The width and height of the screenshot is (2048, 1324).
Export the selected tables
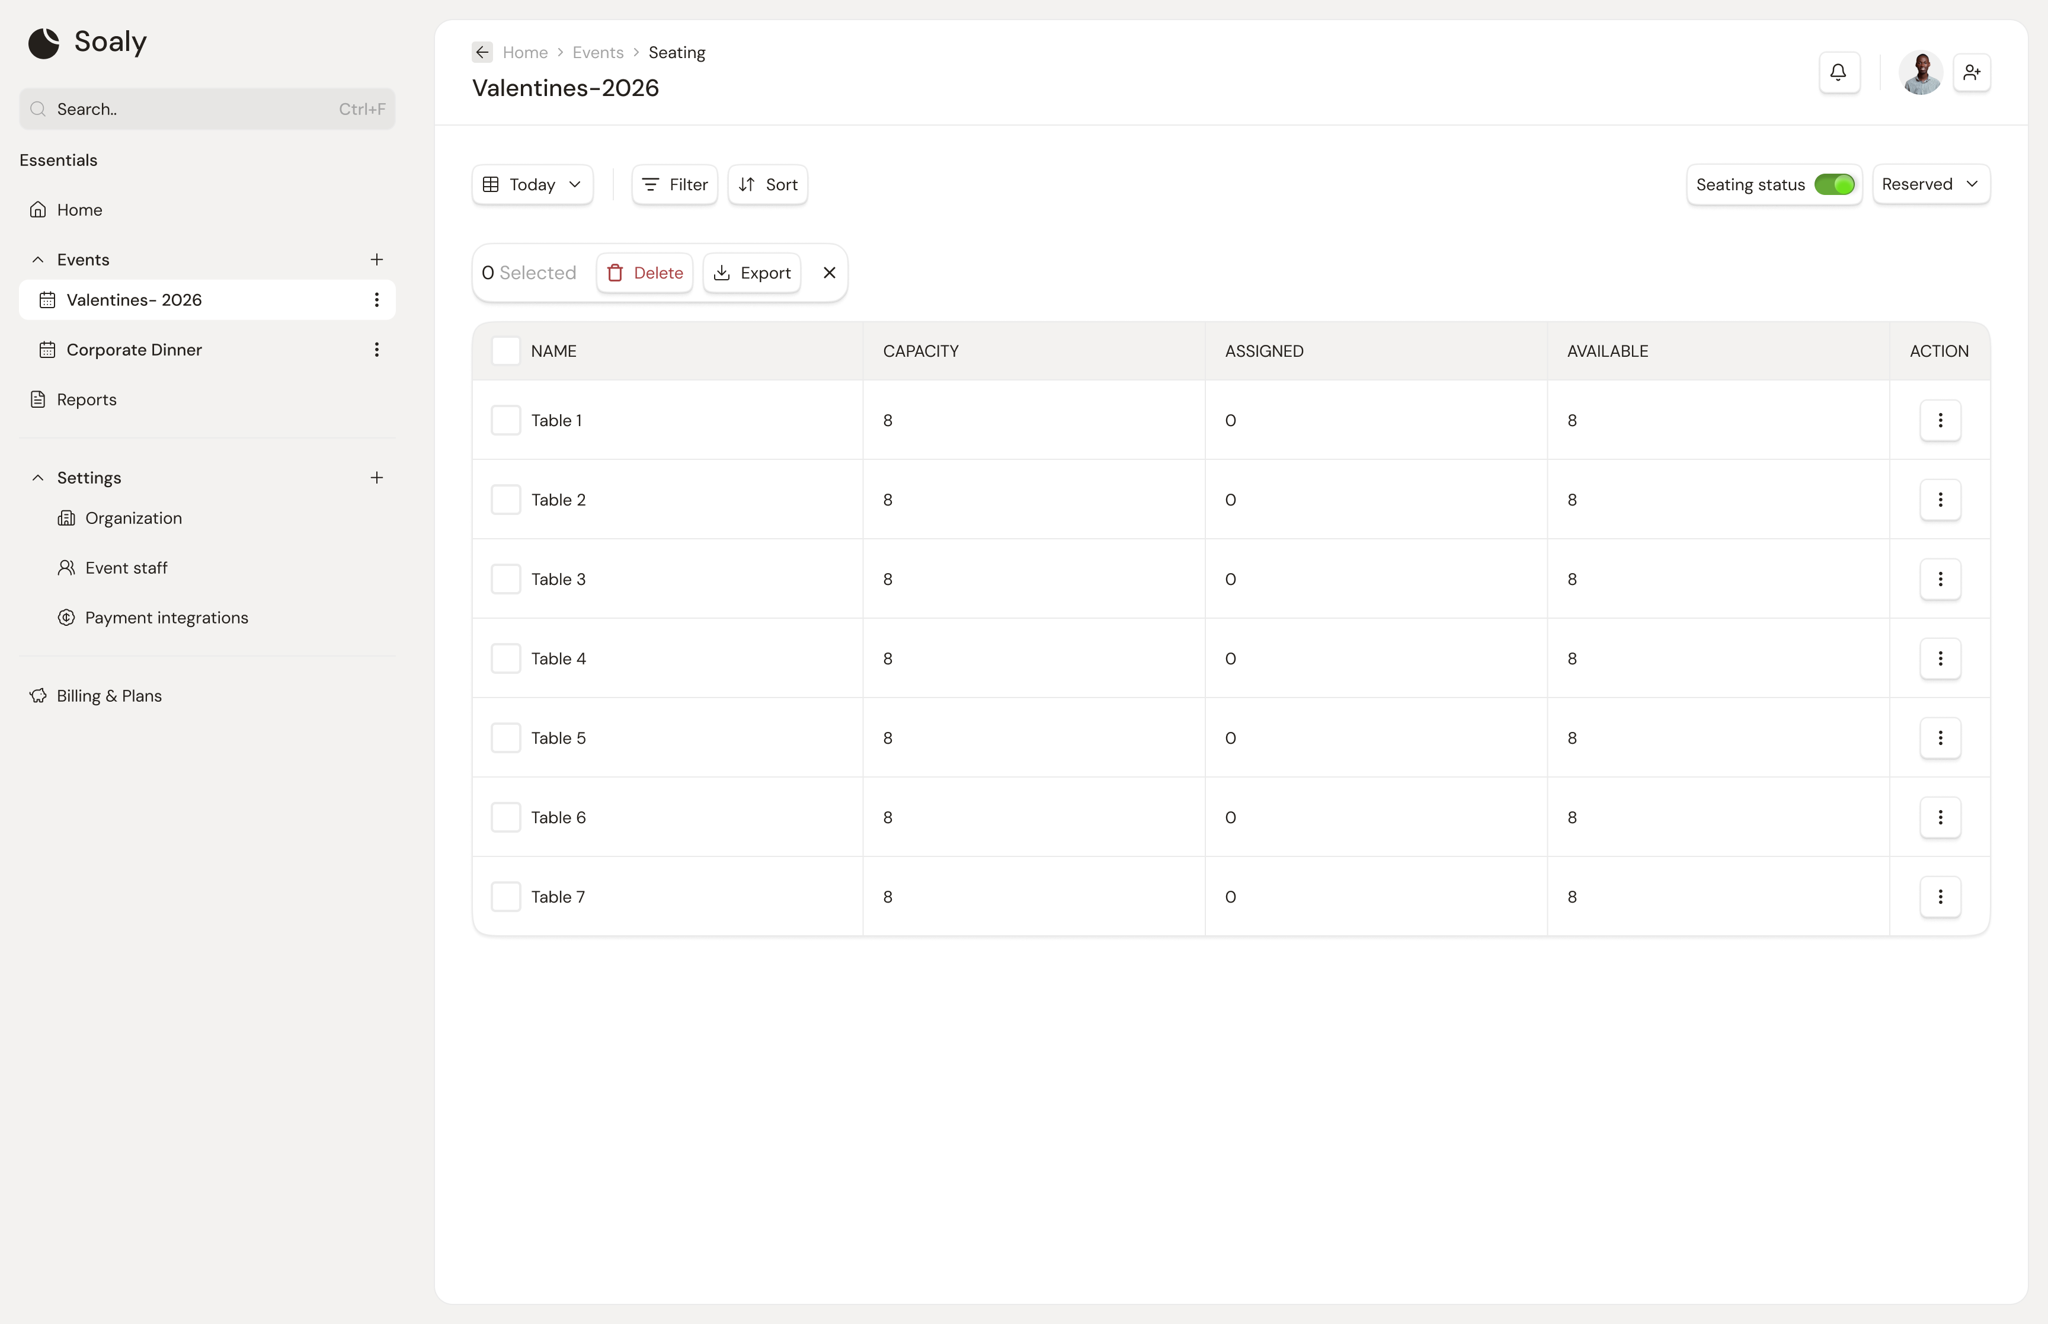[x=751, y=273]
